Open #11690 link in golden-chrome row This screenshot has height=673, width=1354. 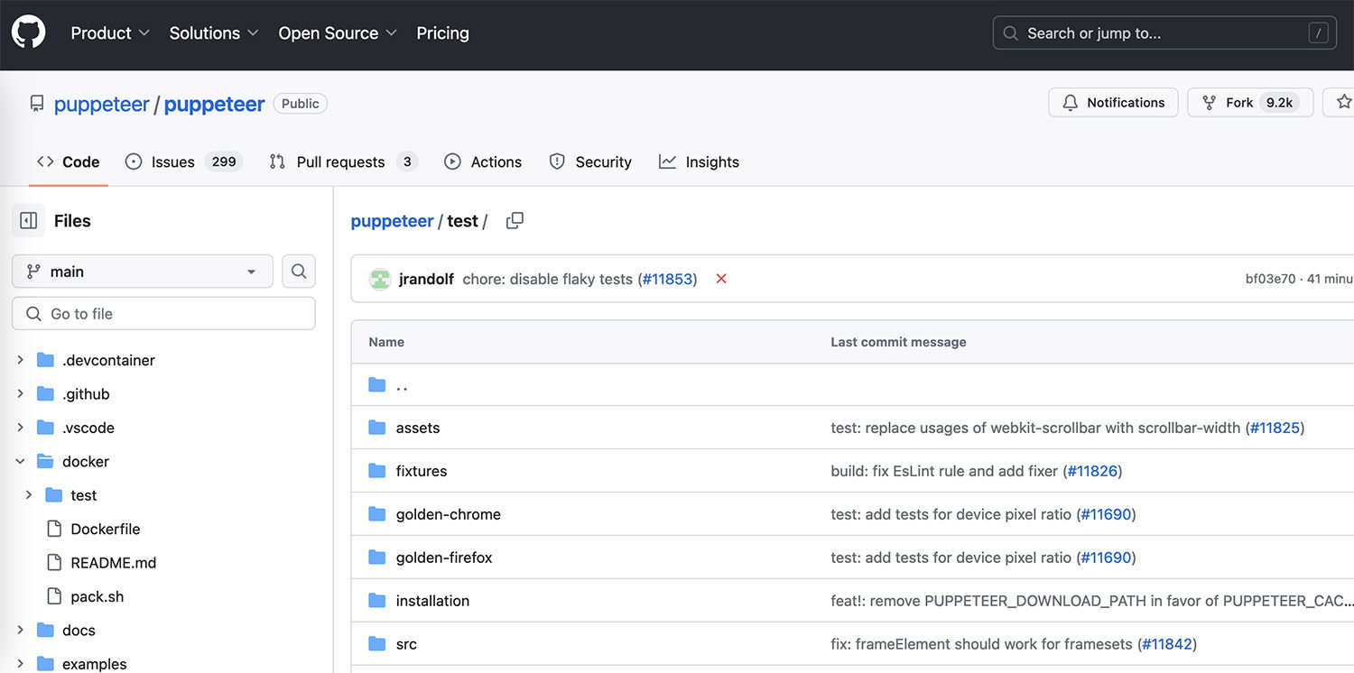(x=1106, y=514)
